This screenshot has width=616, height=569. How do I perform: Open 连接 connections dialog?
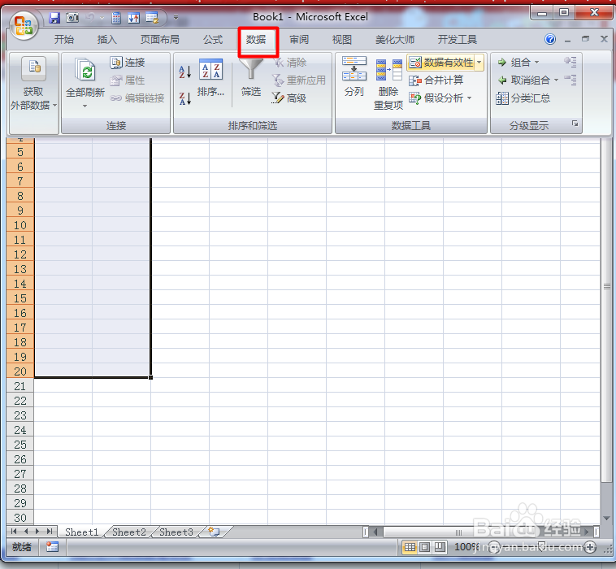click(x=128, y=62)
